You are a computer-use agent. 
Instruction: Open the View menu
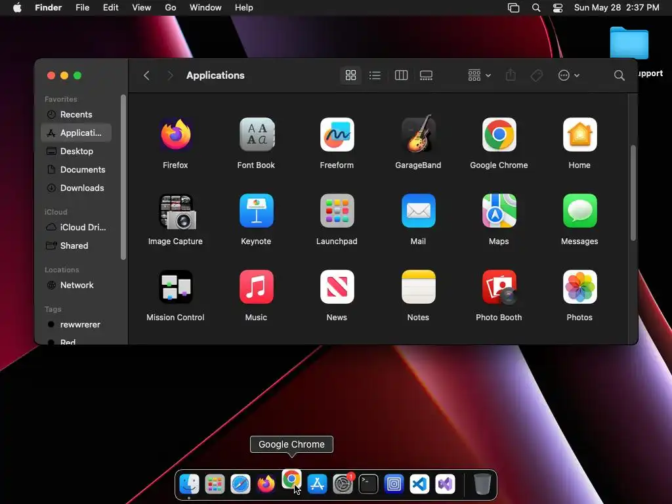[142, 8]
